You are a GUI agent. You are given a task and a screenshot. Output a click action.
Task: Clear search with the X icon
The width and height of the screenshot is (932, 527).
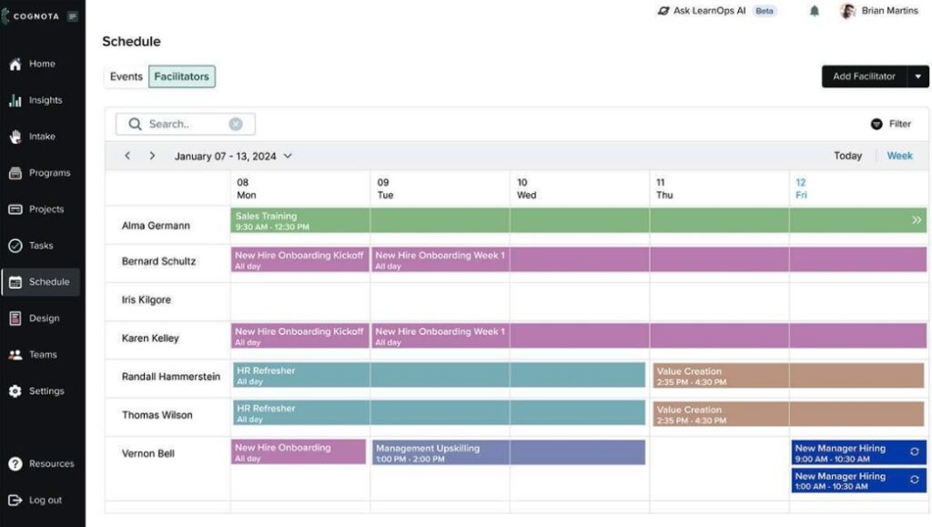coord(236,124)
